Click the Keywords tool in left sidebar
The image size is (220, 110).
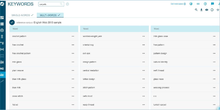point(2,75)
